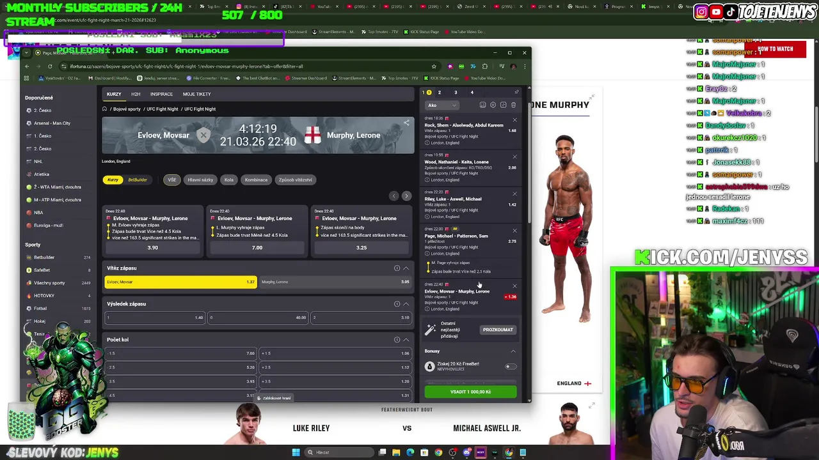Open info for Počet kol market
The image size is (819, 460).
pos(397,340)
